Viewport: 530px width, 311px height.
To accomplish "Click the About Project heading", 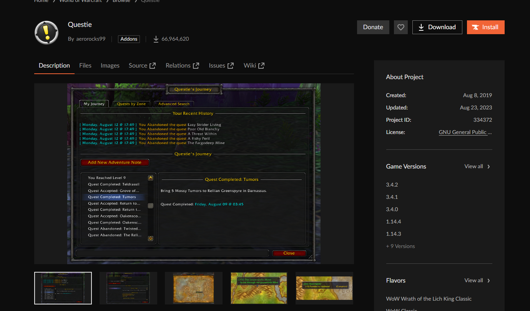I will [405, 77].
